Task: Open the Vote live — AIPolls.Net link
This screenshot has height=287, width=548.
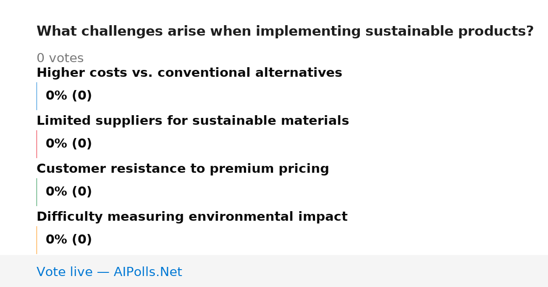Action: [109, 272]
